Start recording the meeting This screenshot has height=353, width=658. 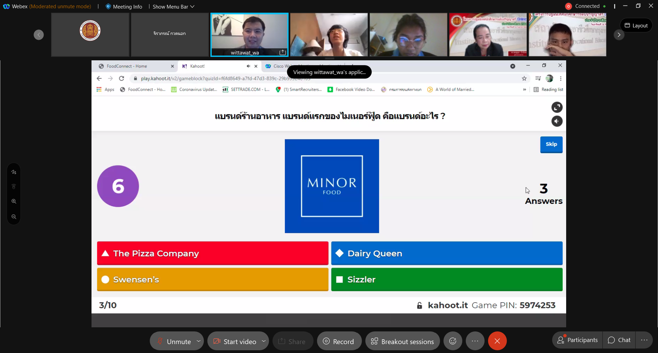339,341
